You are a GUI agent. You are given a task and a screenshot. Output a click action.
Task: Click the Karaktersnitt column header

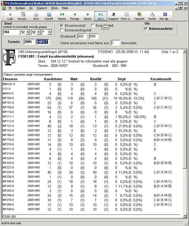coord(161,79)
